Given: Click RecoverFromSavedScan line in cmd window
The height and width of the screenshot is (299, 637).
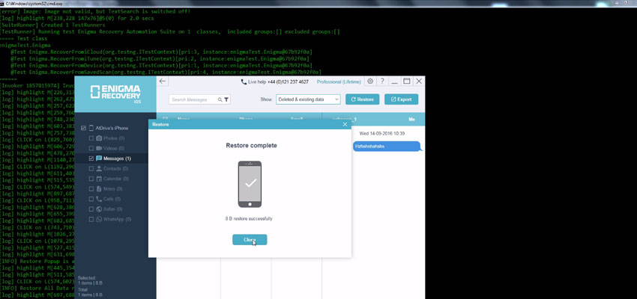Looking at the screenshot, I should pyautogui.click(x=166, y=72).
